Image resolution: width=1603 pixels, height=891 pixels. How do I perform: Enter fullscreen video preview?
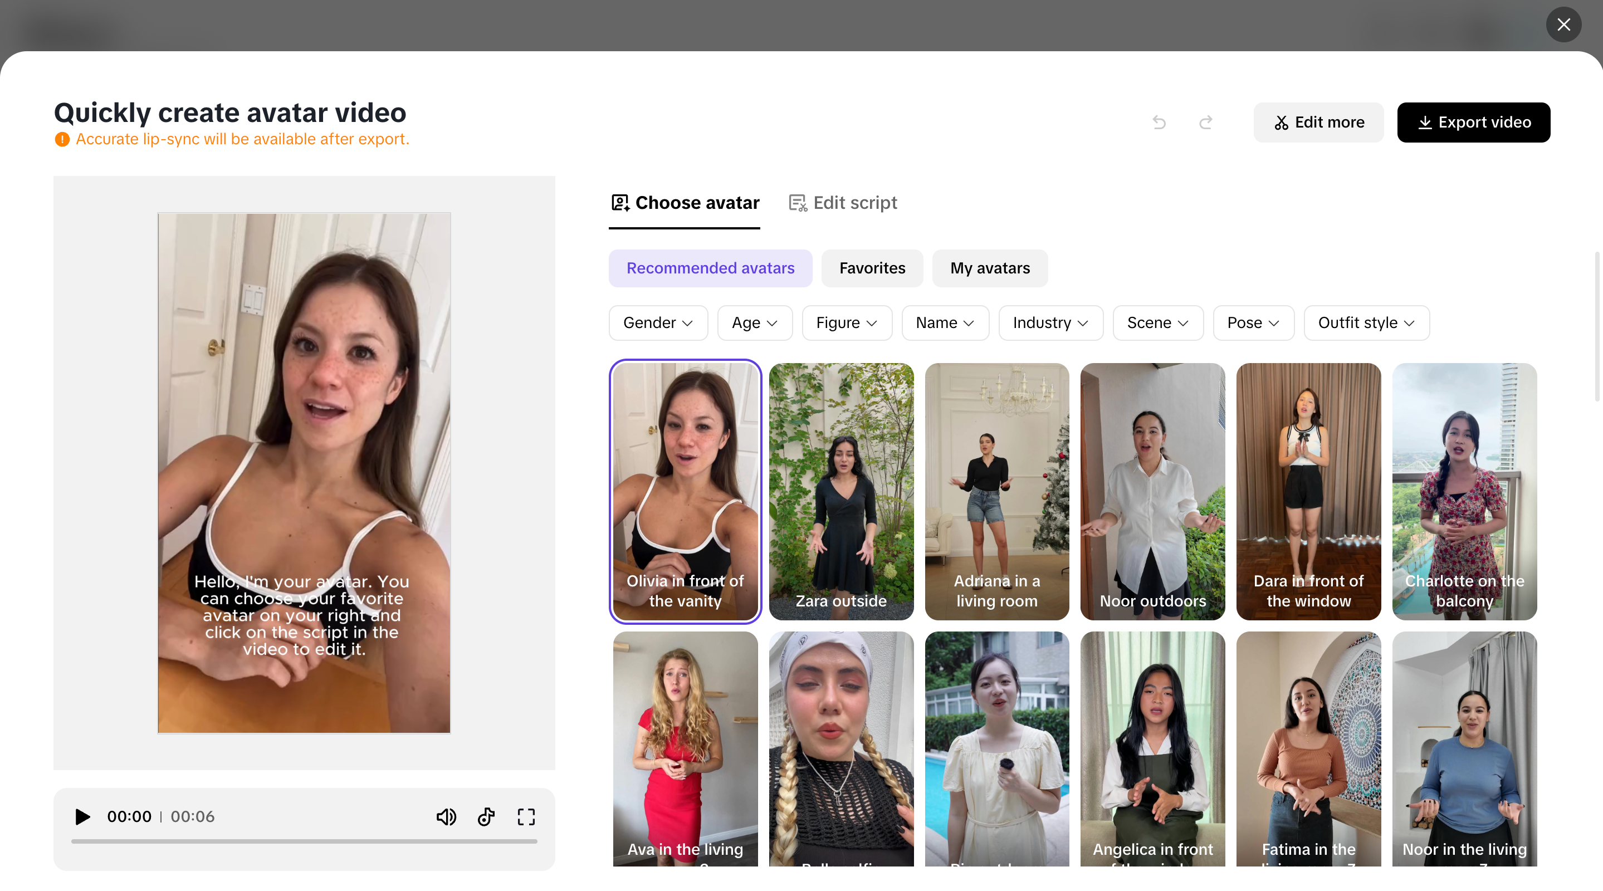pyautogui.click(x=526, y=816)
